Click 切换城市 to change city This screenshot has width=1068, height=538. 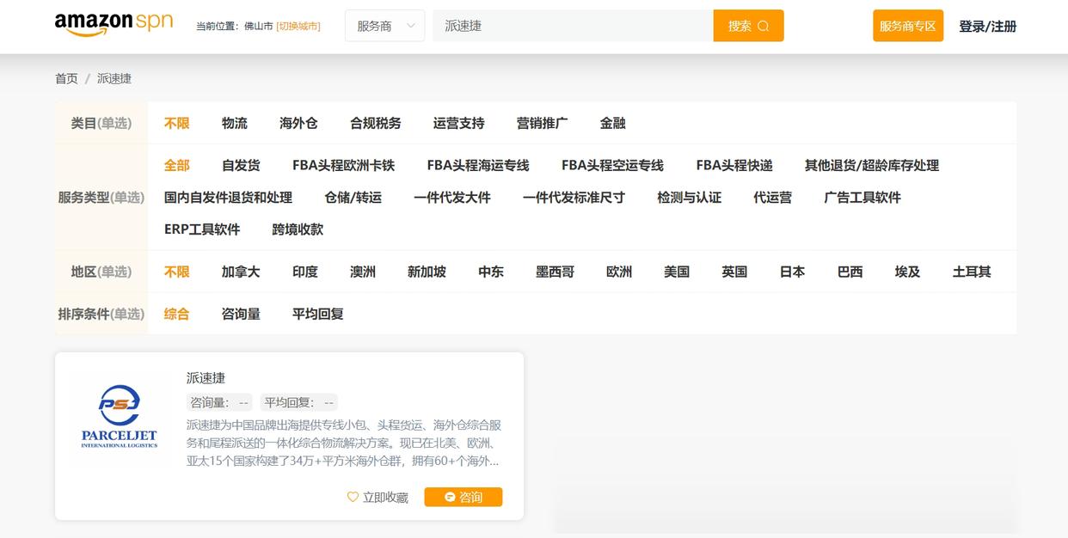297,26
